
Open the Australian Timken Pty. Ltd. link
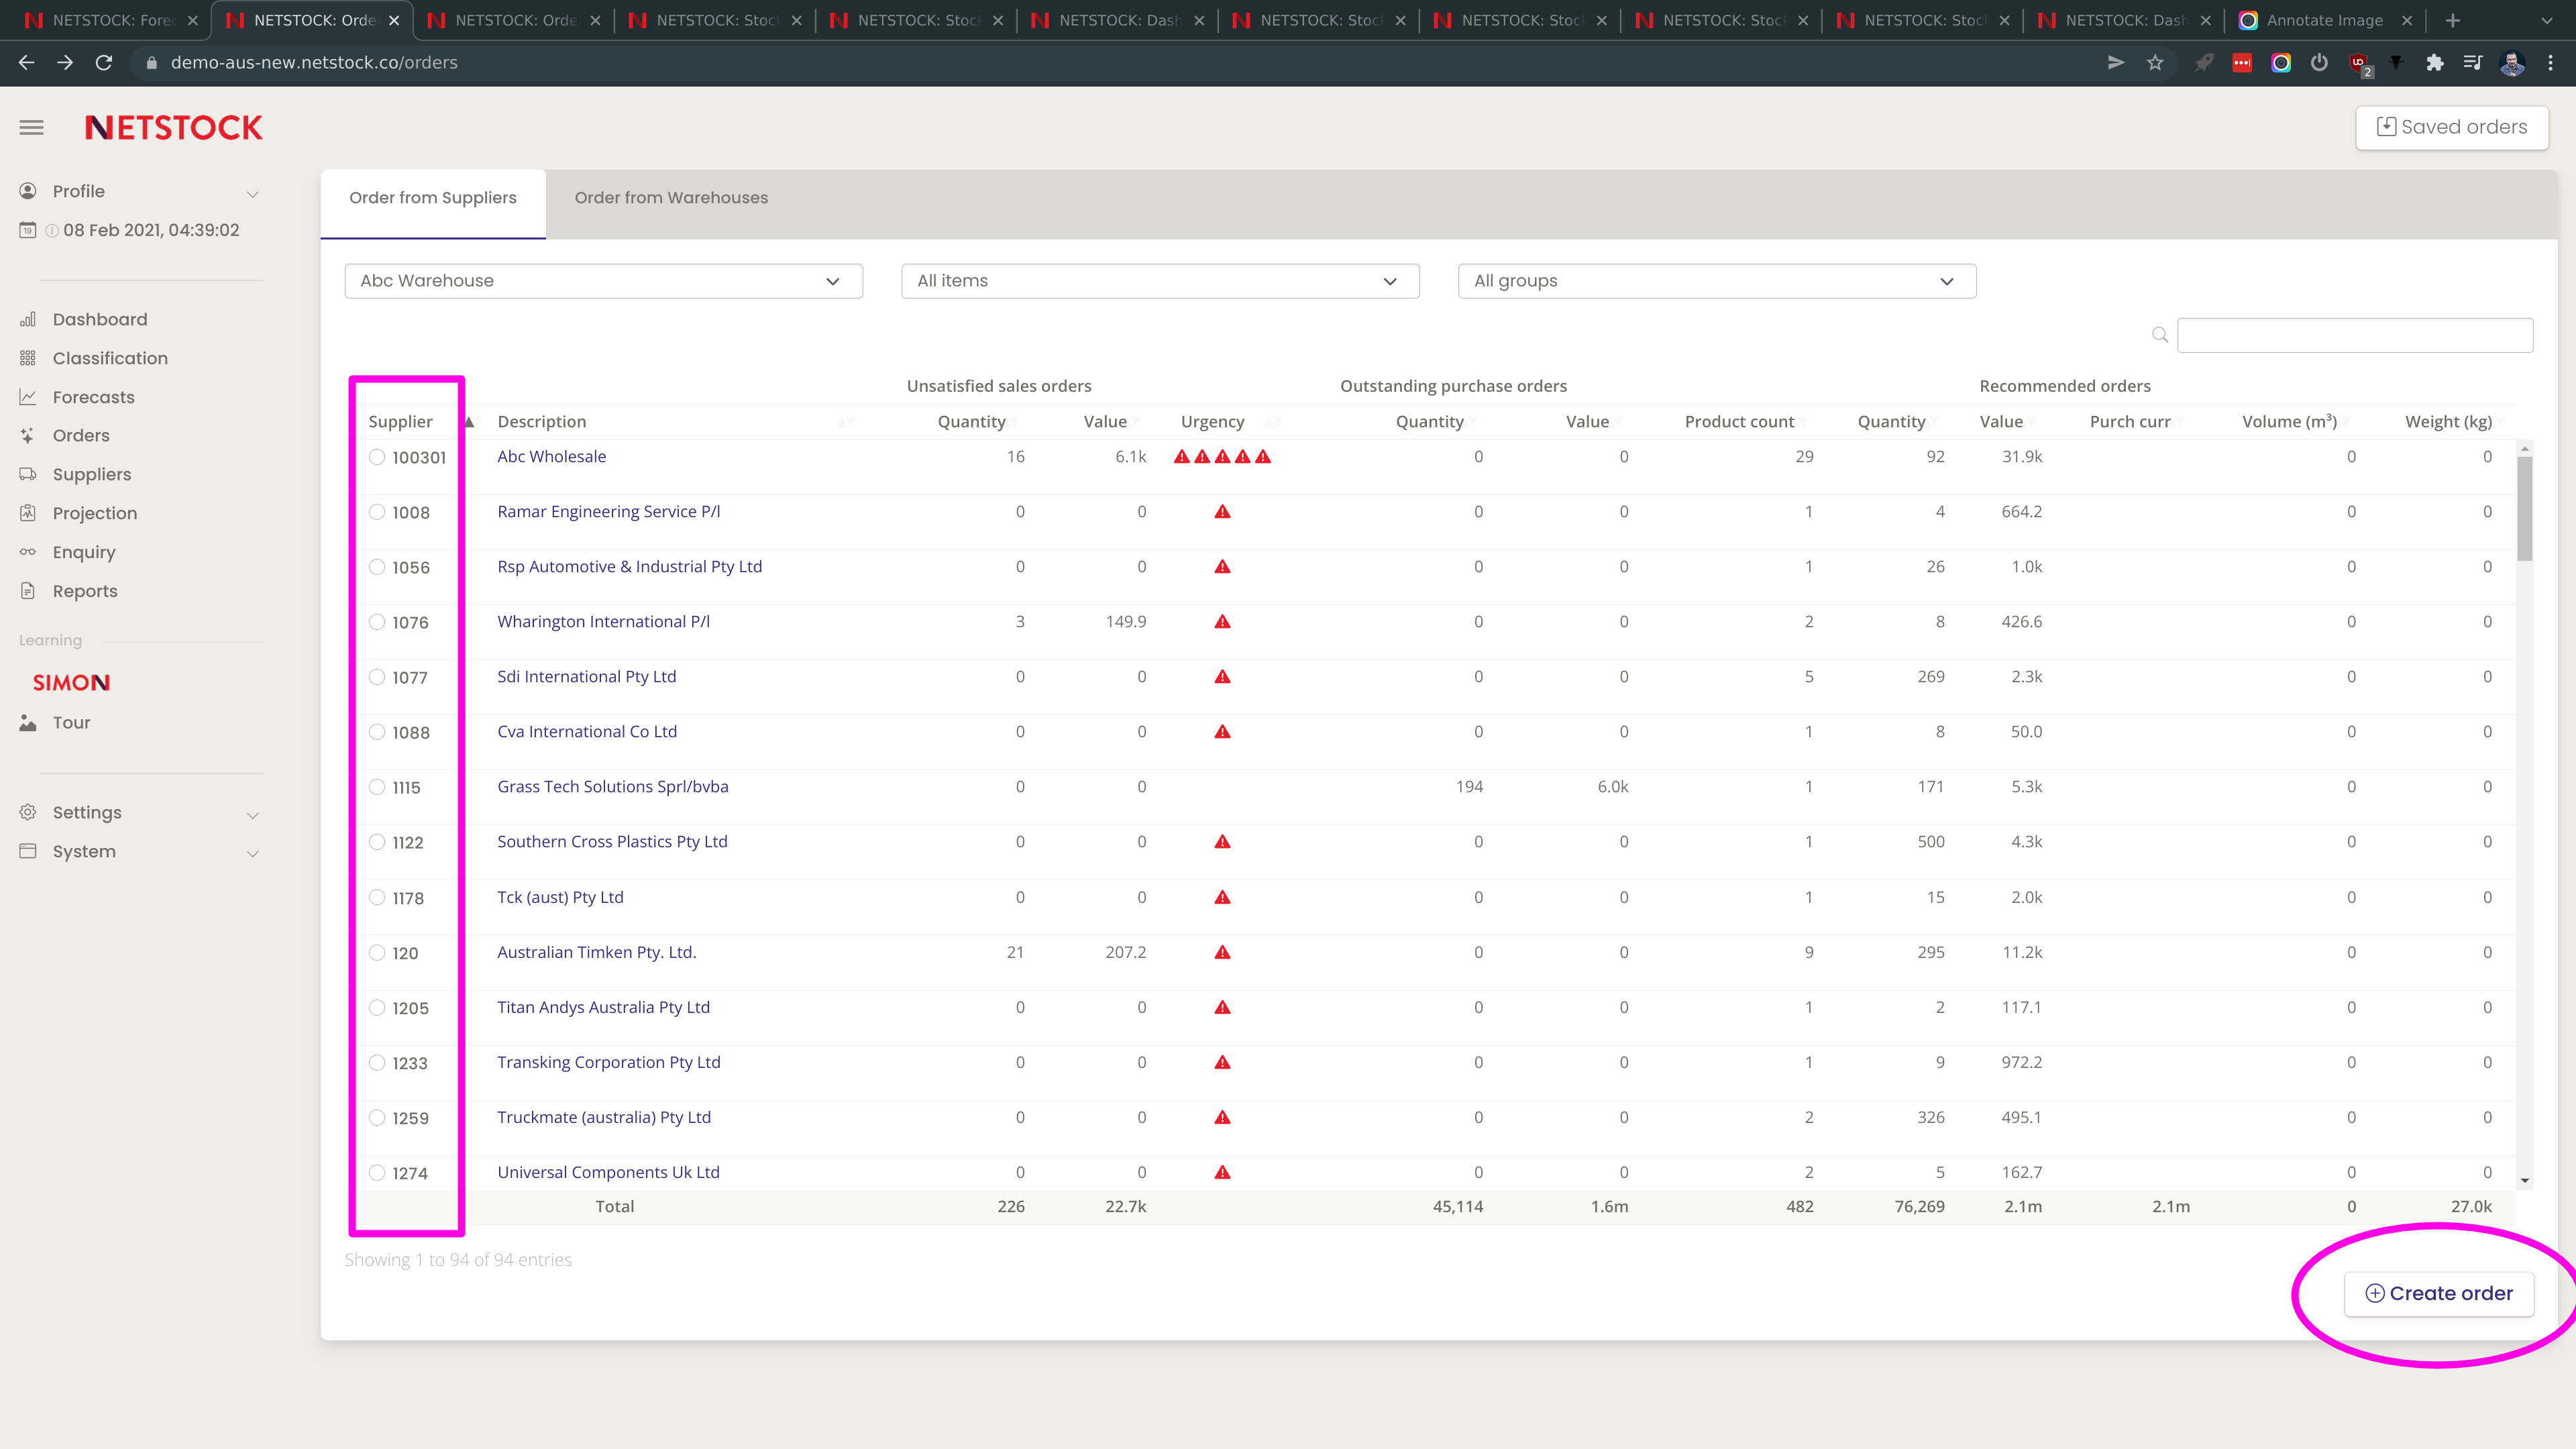click(x=596, y=952)
